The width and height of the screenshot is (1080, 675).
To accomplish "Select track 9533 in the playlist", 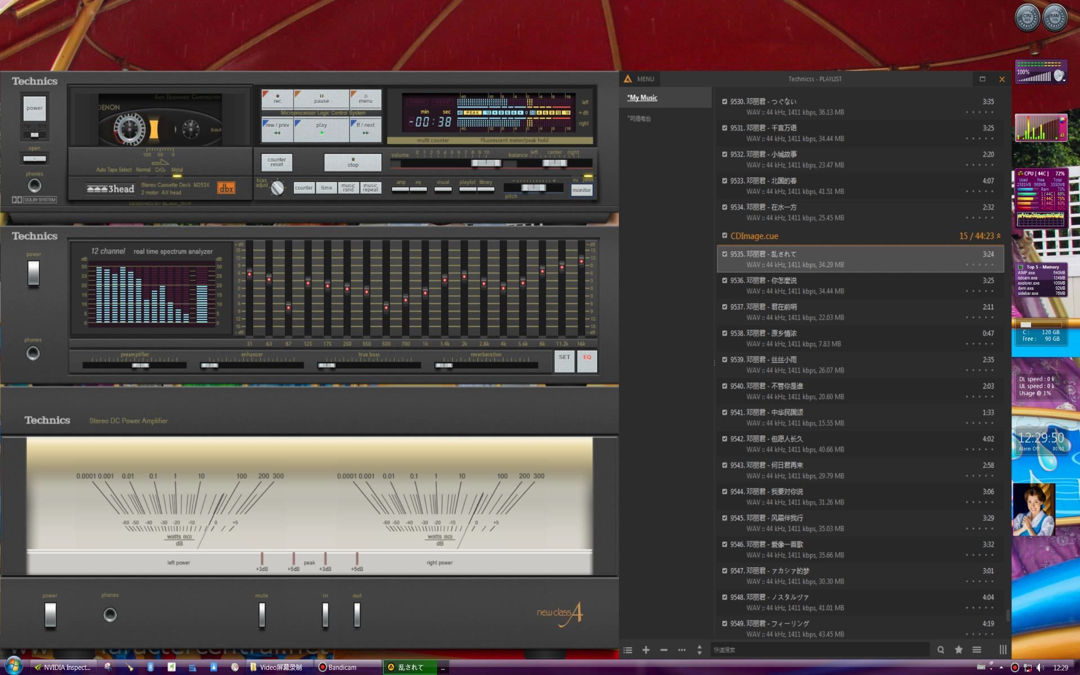I will coord(860,186).
